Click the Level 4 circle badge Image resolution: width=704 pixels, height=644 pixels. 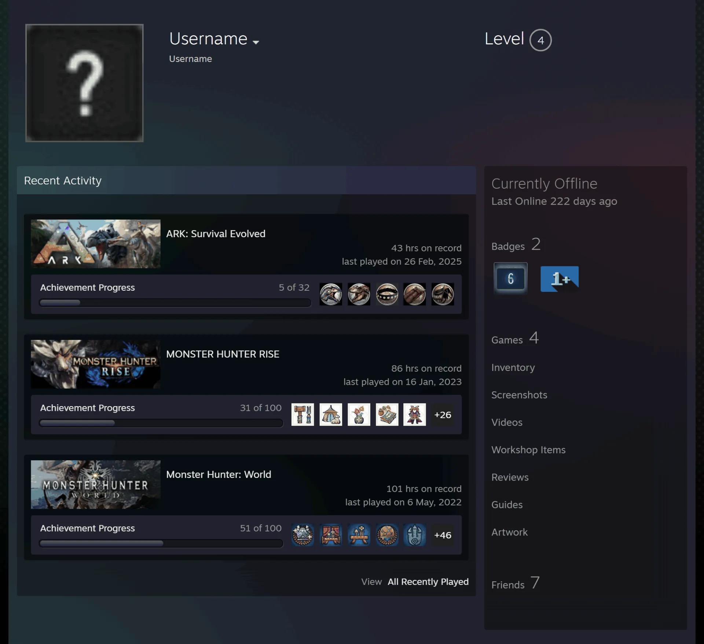(x=540, y=40)
